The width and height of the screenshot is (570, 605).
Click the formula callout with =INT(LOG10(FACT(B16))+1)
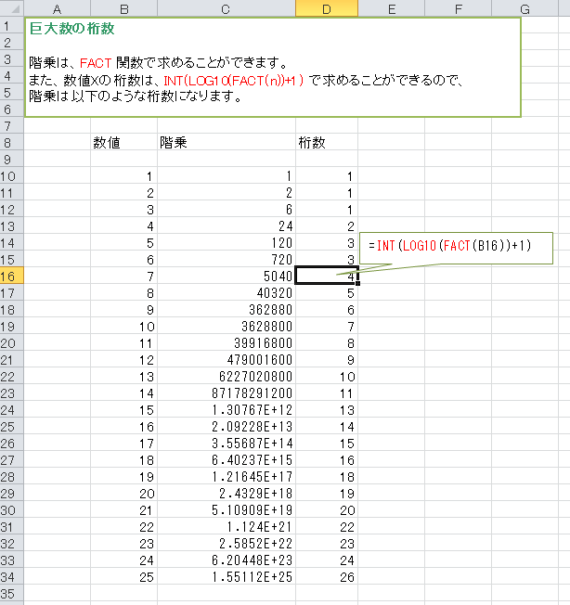455,246
